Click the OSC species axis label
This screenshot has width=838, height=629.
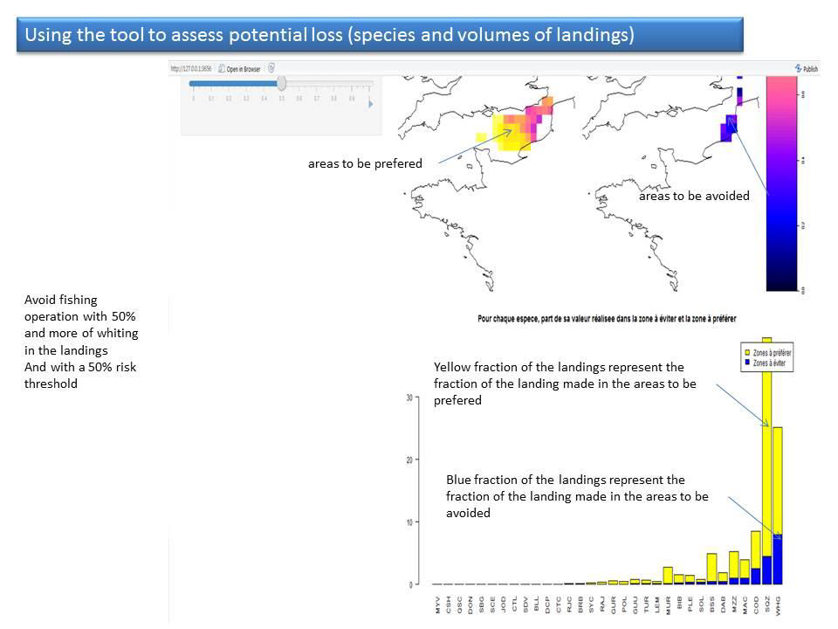(x=460, y=605)
